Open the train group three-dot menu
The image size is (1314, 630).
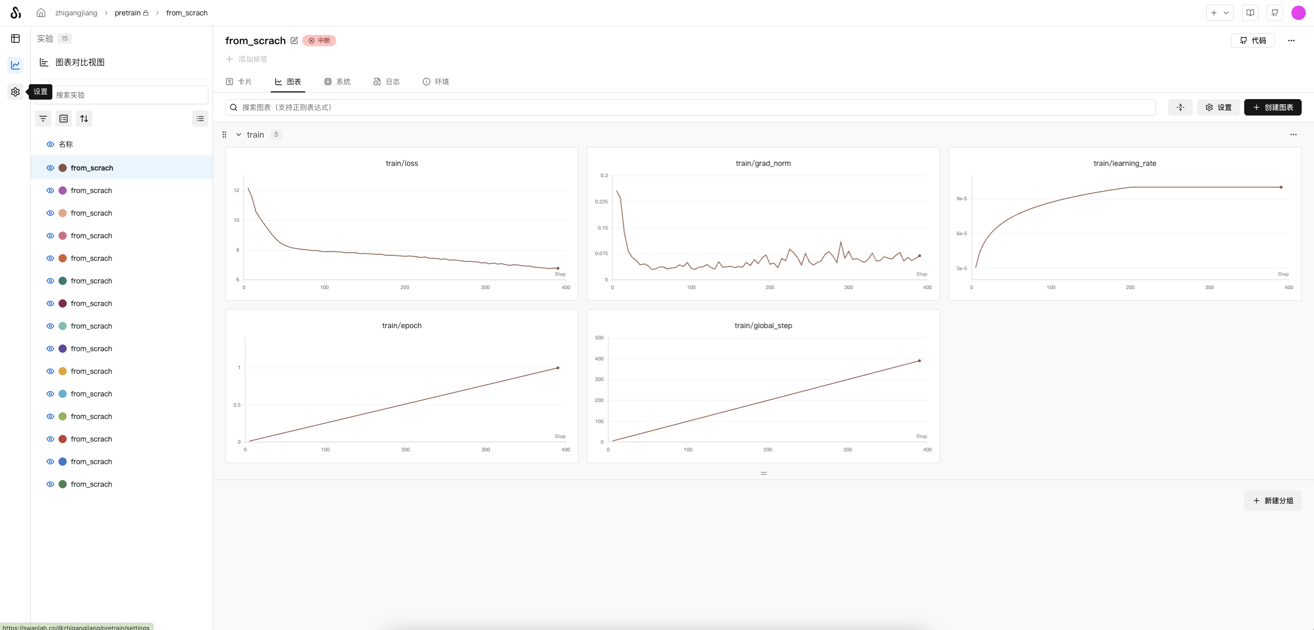[x=1293, y=135]
